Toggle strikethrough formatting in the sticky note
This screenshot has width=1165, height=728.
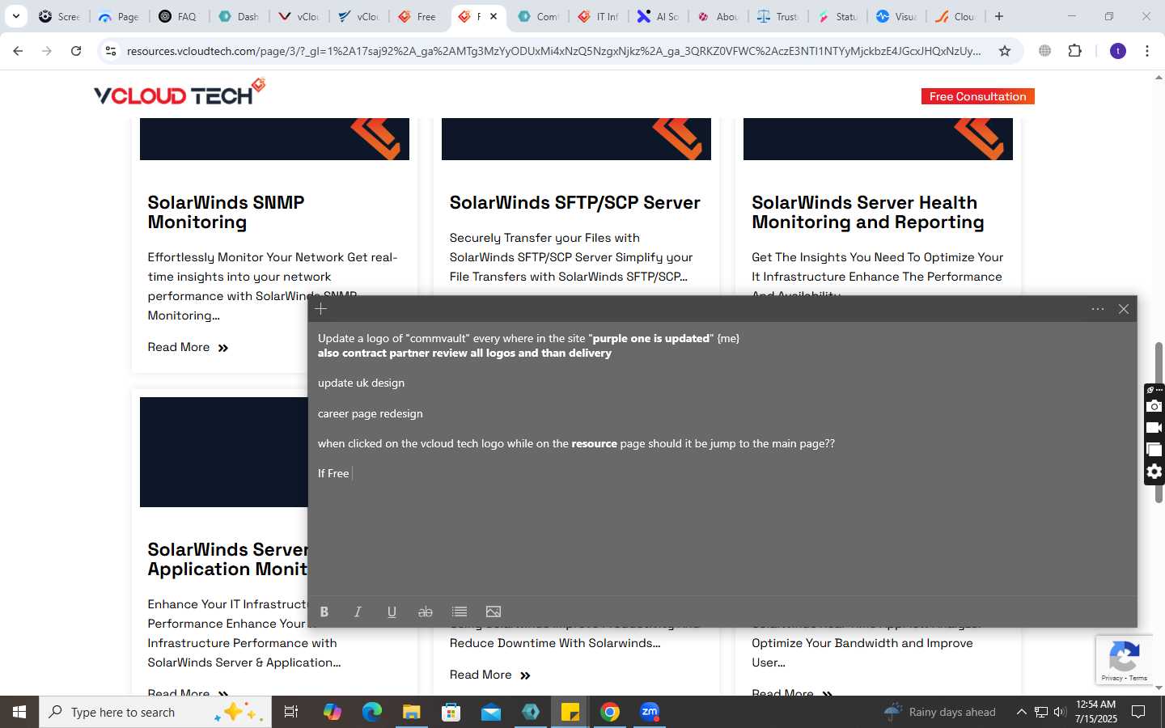click(426, 612)
